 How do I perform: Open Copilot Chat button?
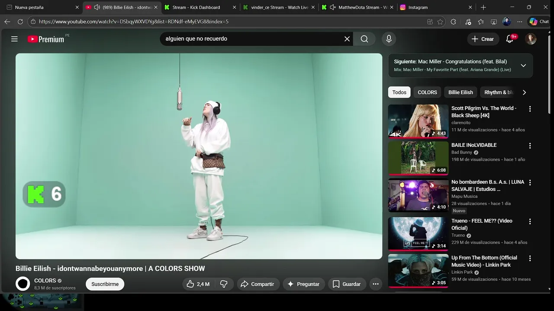539,22
